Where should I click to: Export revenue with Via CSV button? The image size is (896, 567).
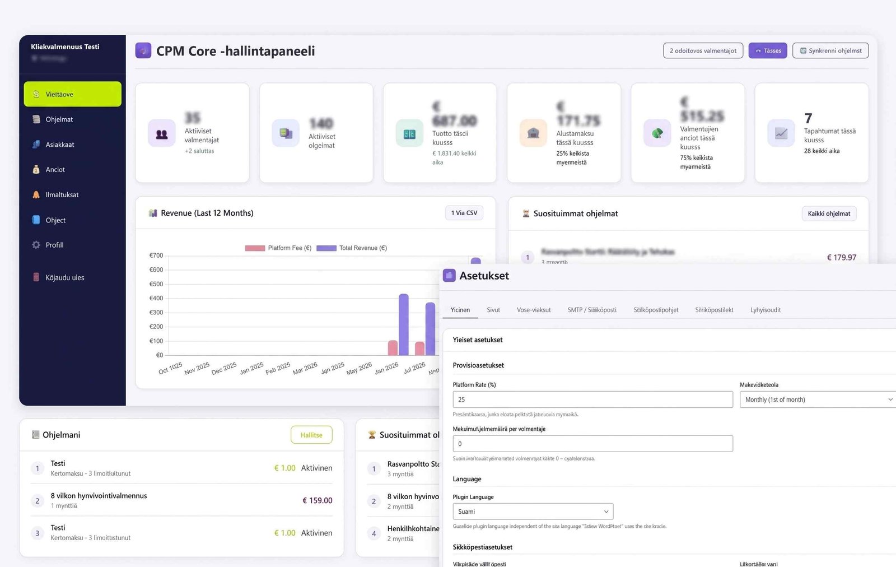pos(464,213)
